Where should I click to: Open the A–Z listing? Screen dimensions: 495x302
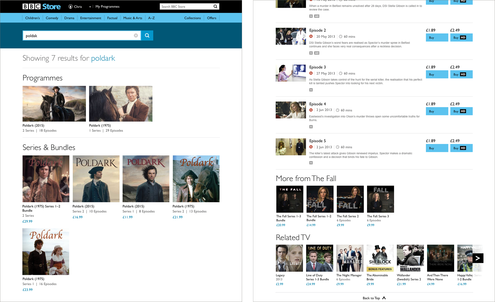pyautogui.click(x=151, y=18)
